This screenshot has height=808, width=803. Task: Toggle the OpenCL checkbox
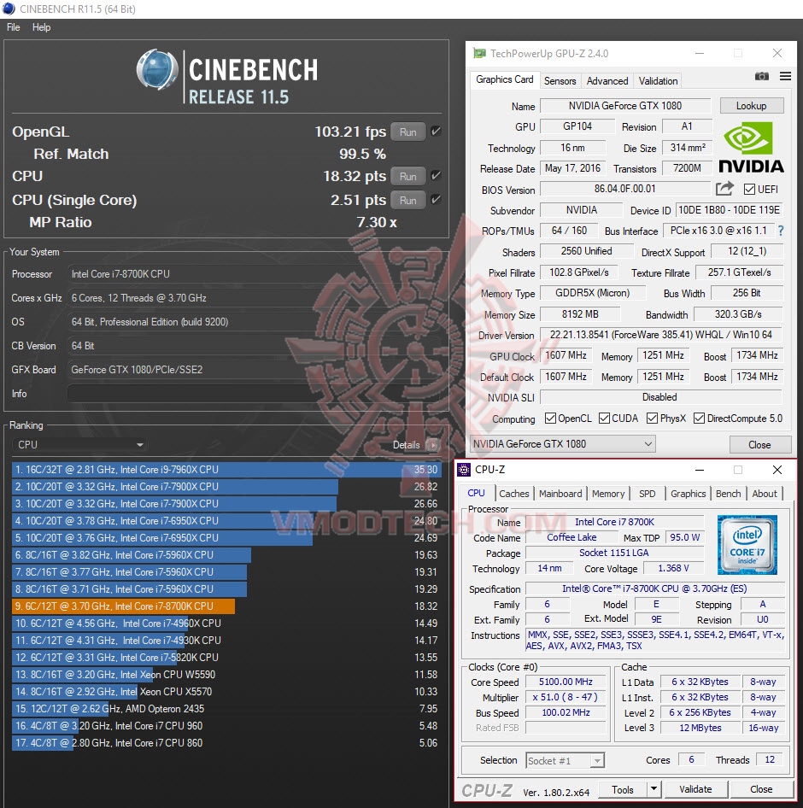(x=550, y=418)
